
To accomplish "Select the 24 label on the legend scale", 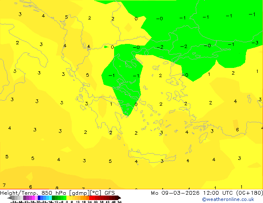I will 90,202.
